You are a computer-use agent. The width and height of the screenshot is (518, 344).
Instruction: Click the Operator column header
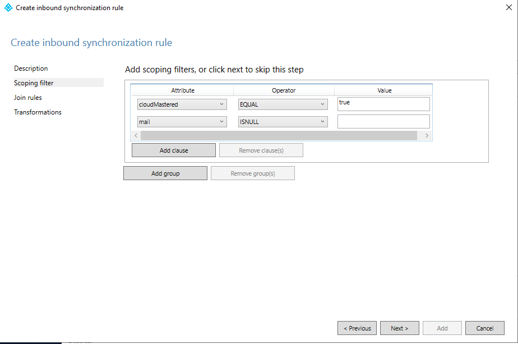284,90
